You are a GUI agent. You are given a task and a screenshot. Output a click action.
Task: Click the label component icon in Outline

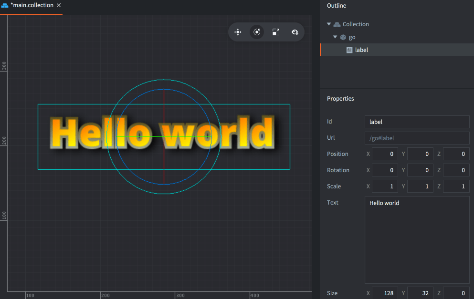(x=349, y=50)
